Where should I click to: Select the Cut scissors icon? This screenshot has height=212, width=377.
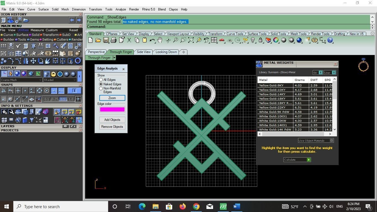tap(129, 40)
